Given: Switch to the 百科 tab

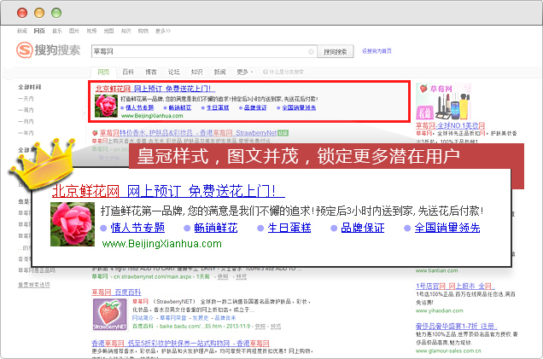Looking at the screenshot, I should (x=128, y=72).
